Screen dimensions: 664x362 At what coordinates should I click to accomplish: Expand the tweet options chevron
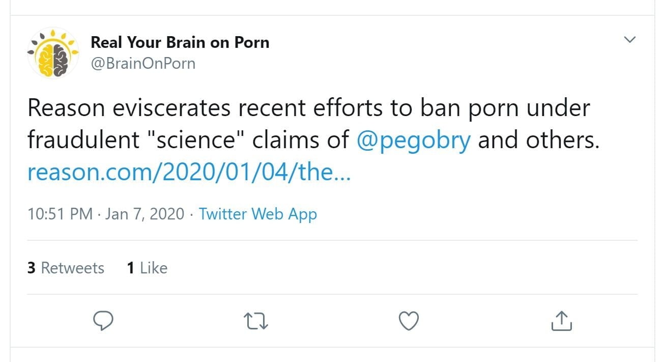pos(630,40)
